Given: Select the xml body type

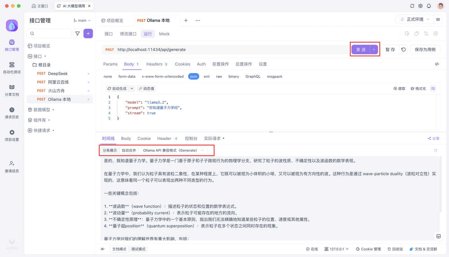Looking at the screenshot, I should (207, 76).
